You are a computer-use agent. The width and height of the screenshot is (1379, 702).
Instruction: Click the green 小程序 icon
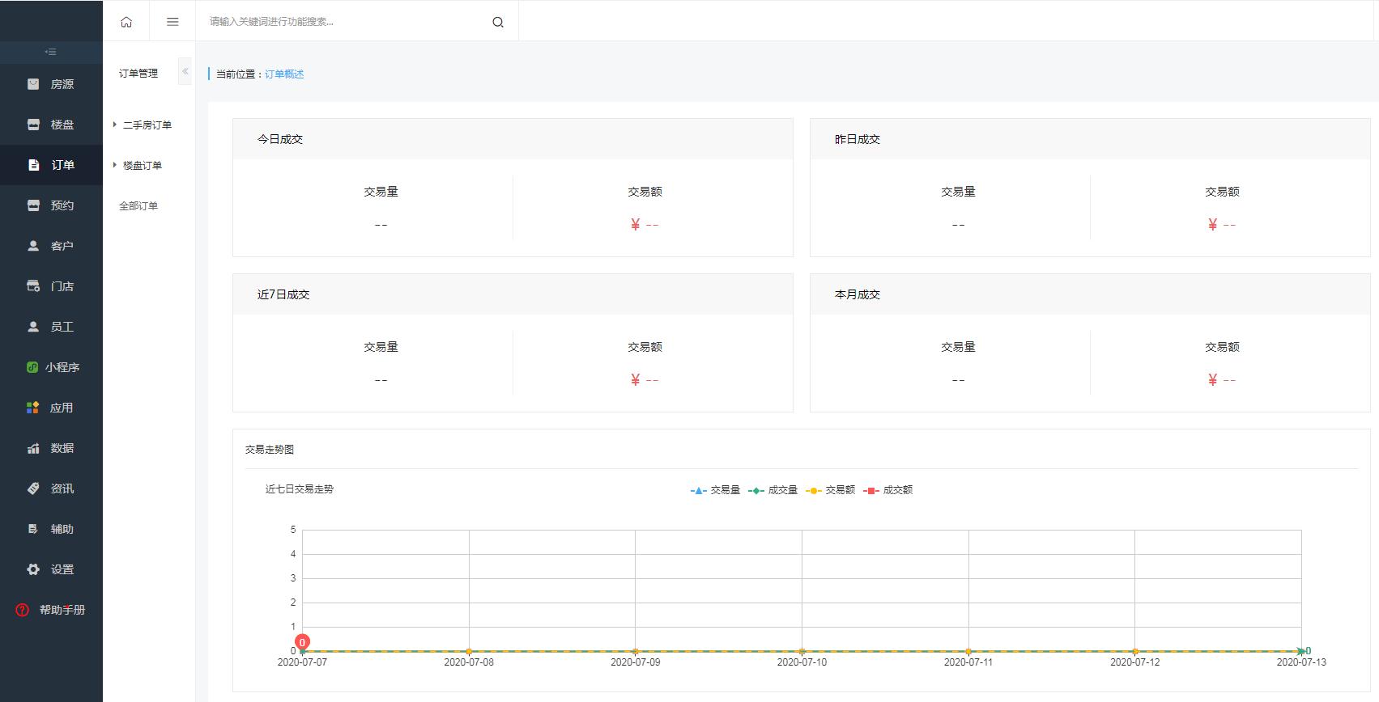[x=32, y=367]
